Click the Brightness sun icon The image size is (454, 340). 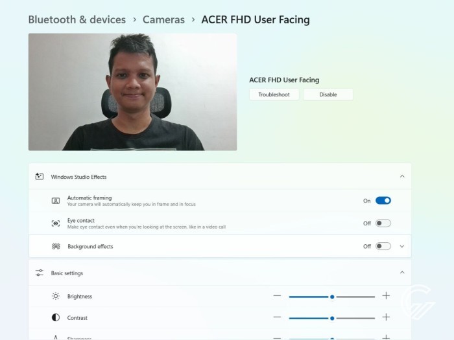[56, 296]
